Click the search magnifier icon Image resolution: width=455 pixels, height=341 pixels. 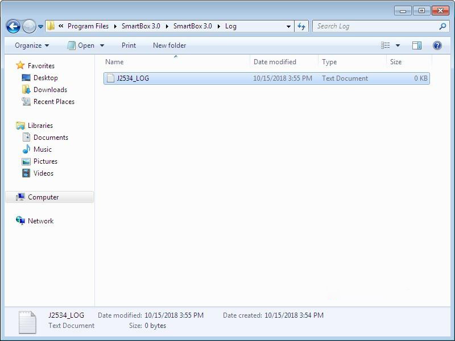442,26
